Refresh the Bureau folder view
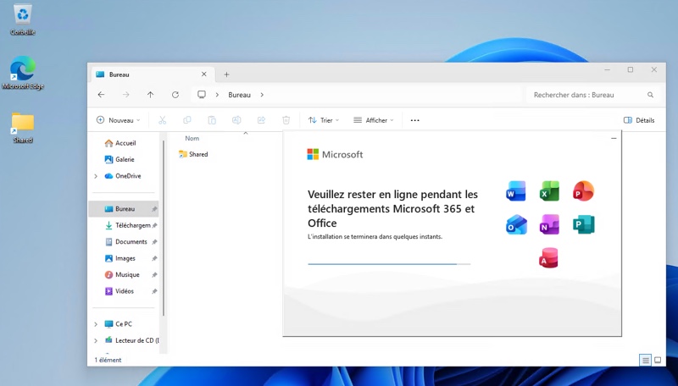The width and height of the screenshot is (678, 386). point(175,95)
